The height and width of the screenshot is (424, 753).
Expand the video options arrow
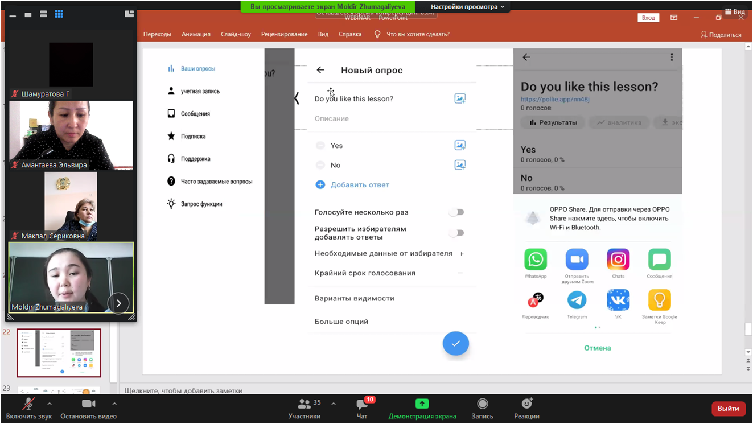114,404
